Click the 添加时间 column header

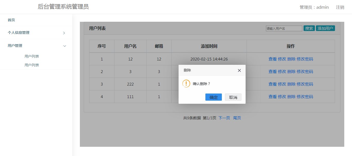coord(209,46)
